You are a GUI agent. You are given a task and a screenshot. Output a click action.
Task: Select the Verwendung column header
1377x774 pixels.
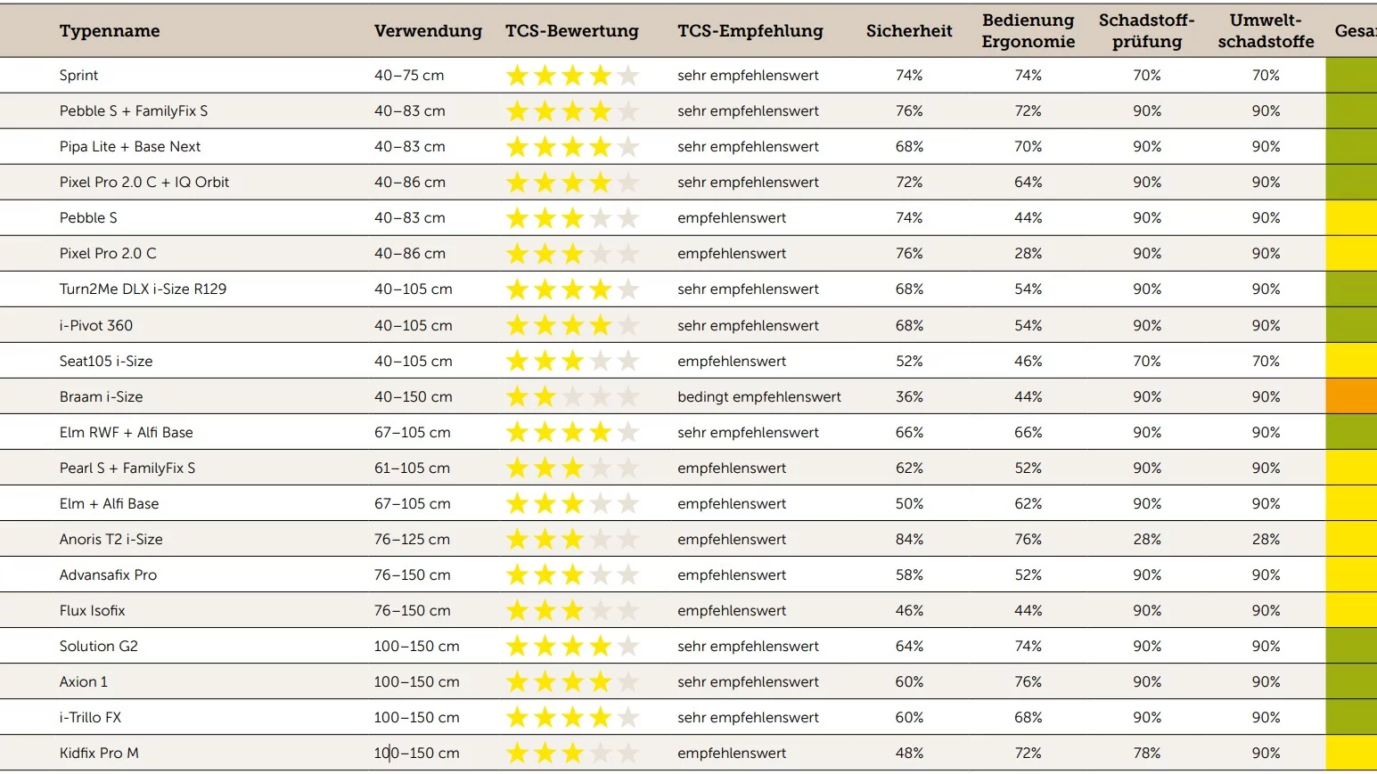428,31
